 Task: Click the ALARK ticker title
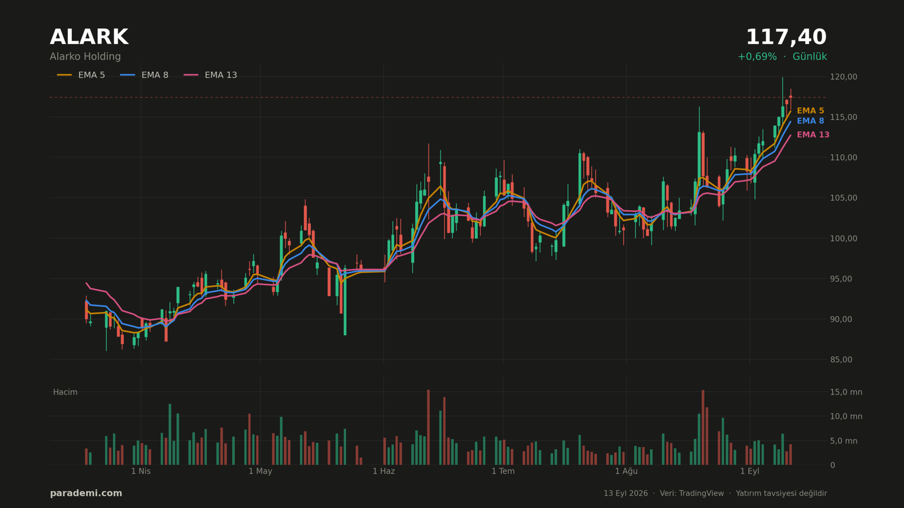point(89,37)
